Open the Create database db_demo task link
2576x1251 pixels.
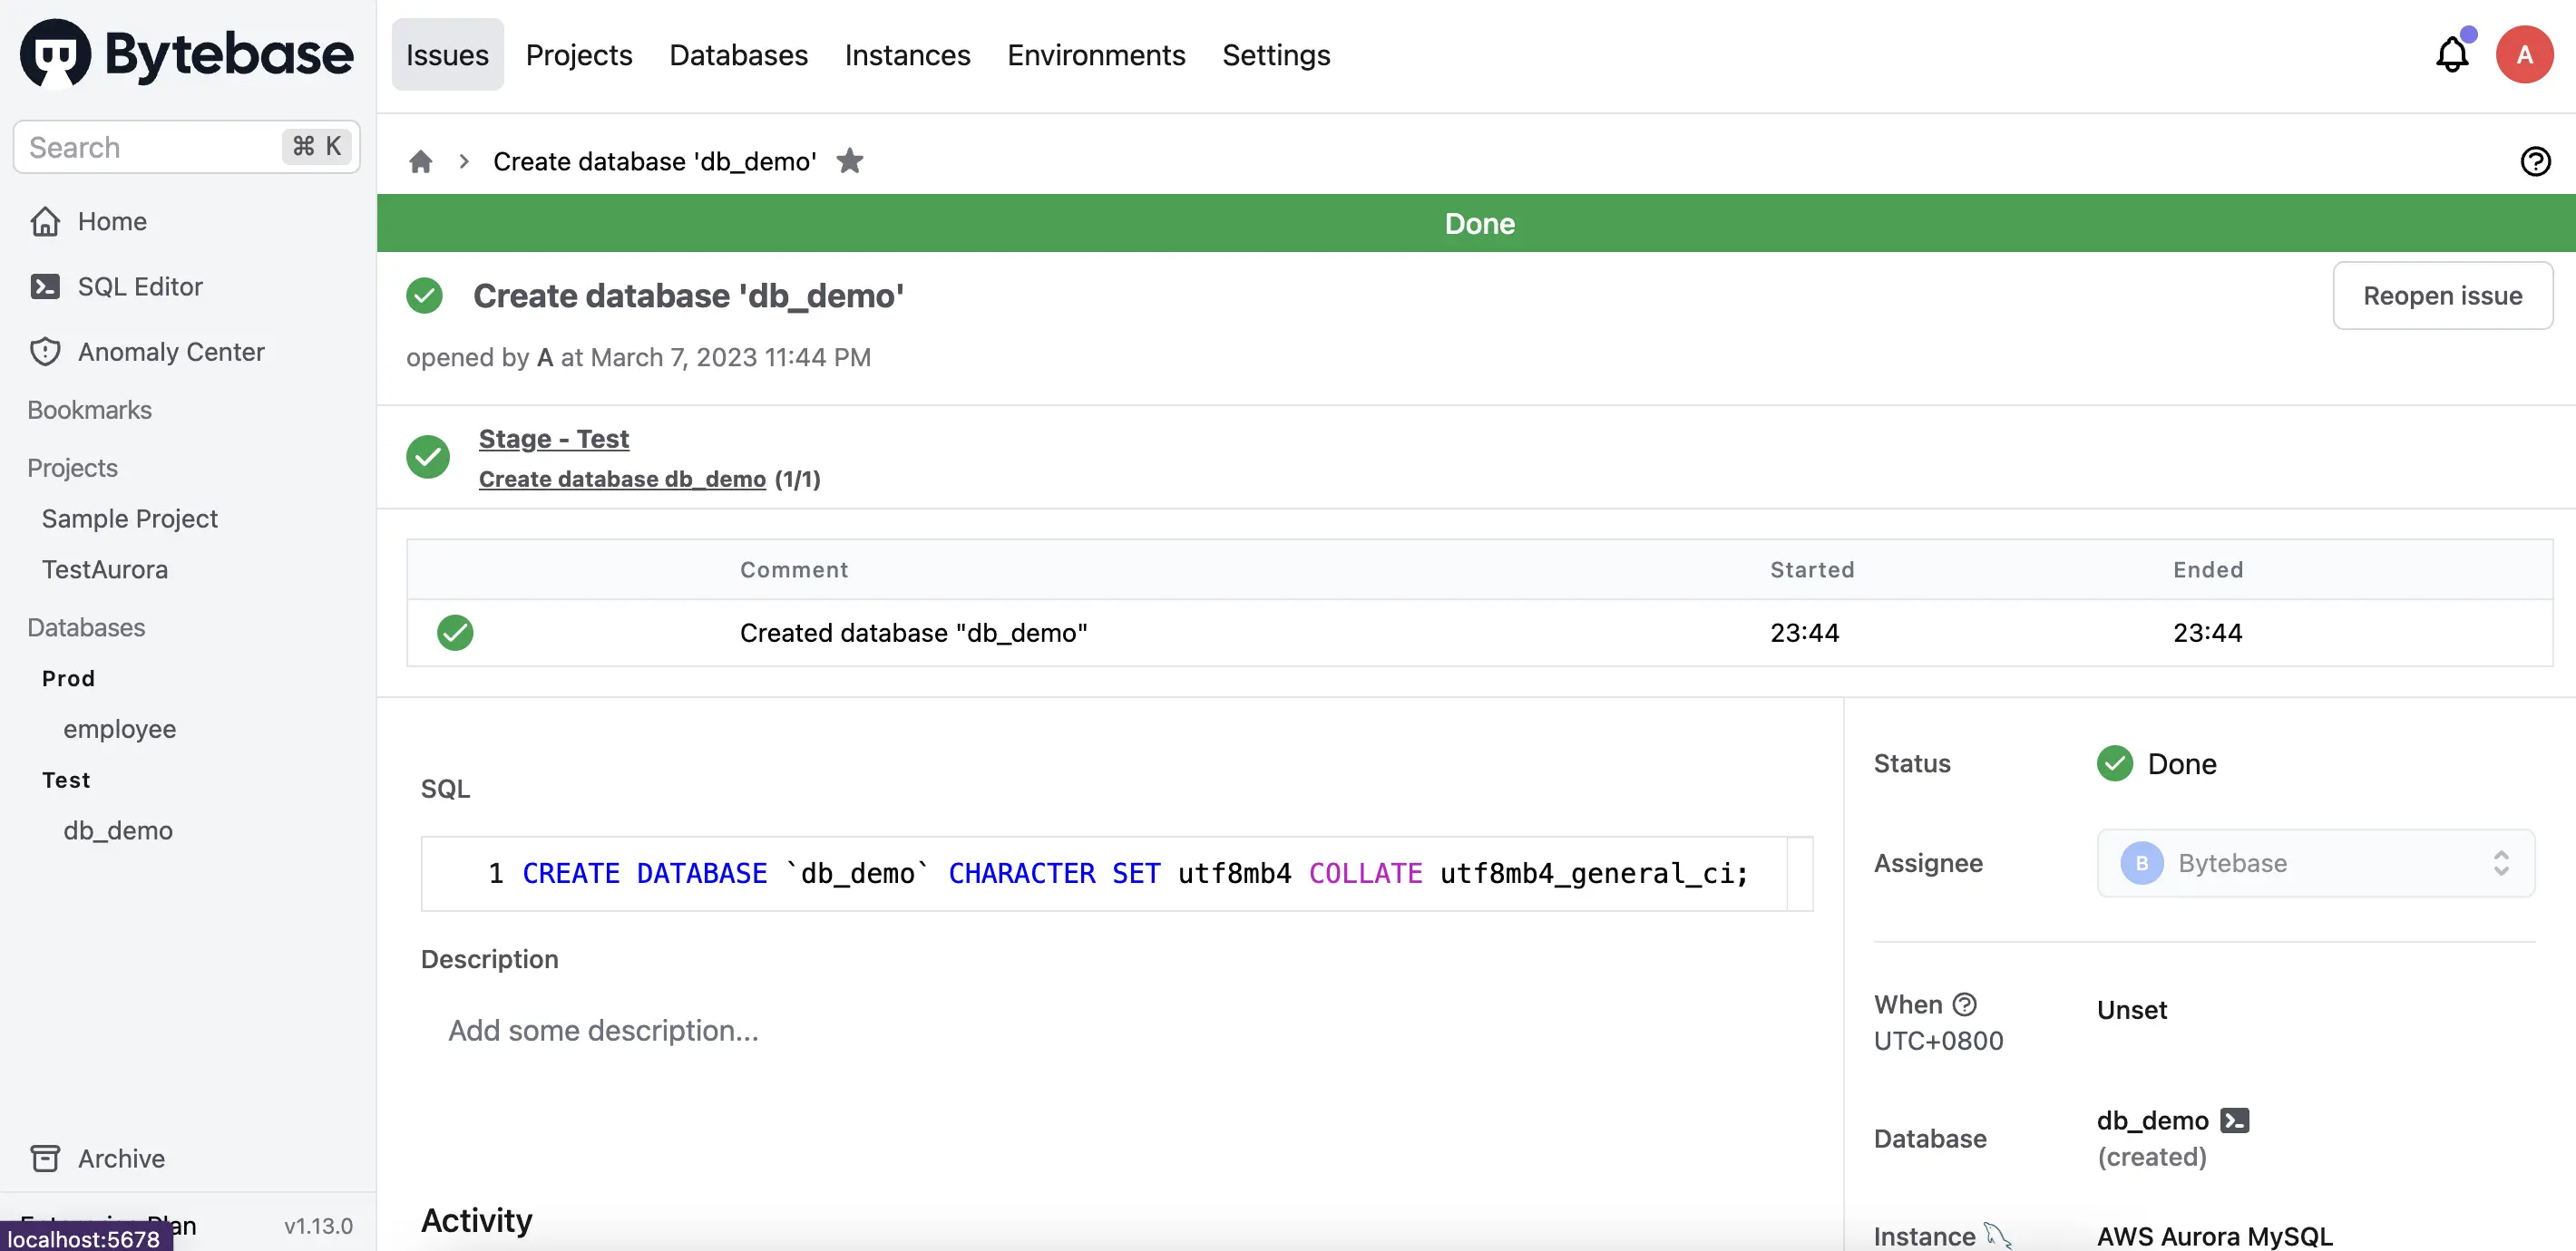[622, 479]
